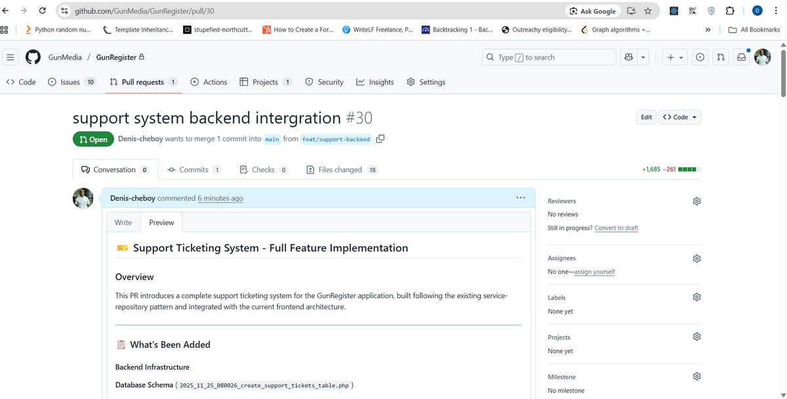Open the Actions tab
The image size is (787, 399).
[x=209, y=82]
